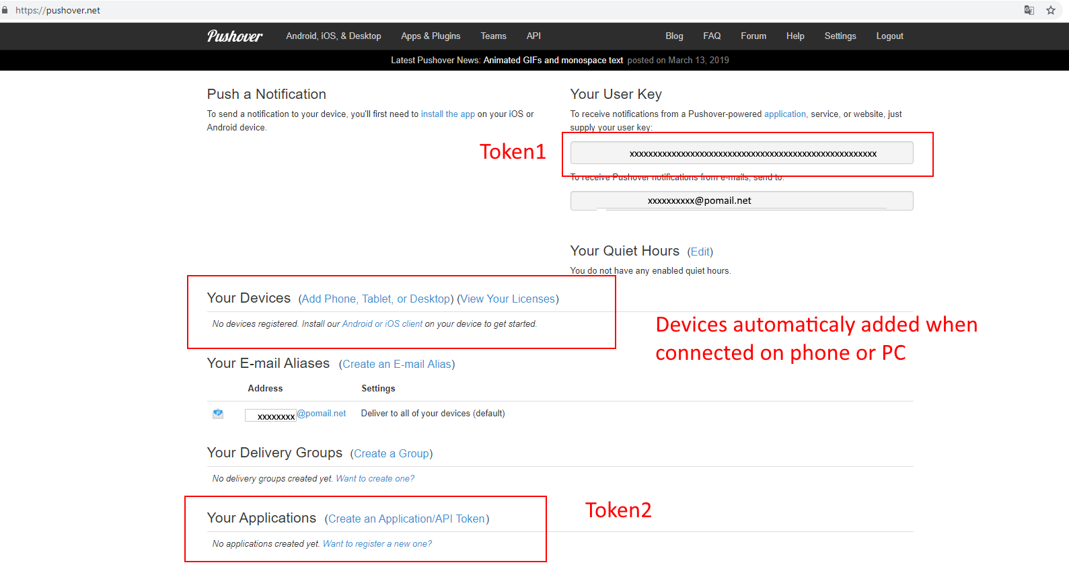Click the padlock icon in address bar

click(x=5, y=10)
